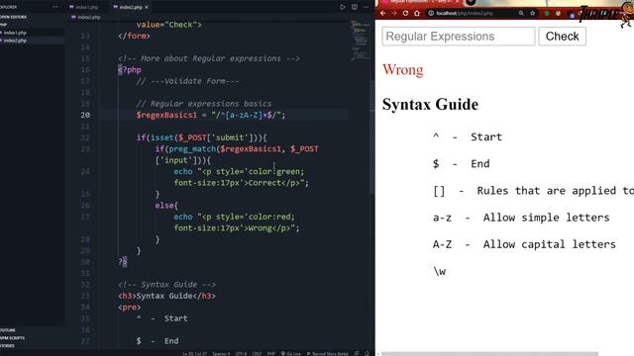Click line number 20 in gutter

(x=85, y=115)
